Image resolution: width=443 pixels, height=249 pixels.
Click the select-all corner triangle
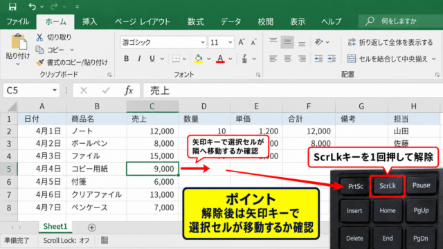12,107
